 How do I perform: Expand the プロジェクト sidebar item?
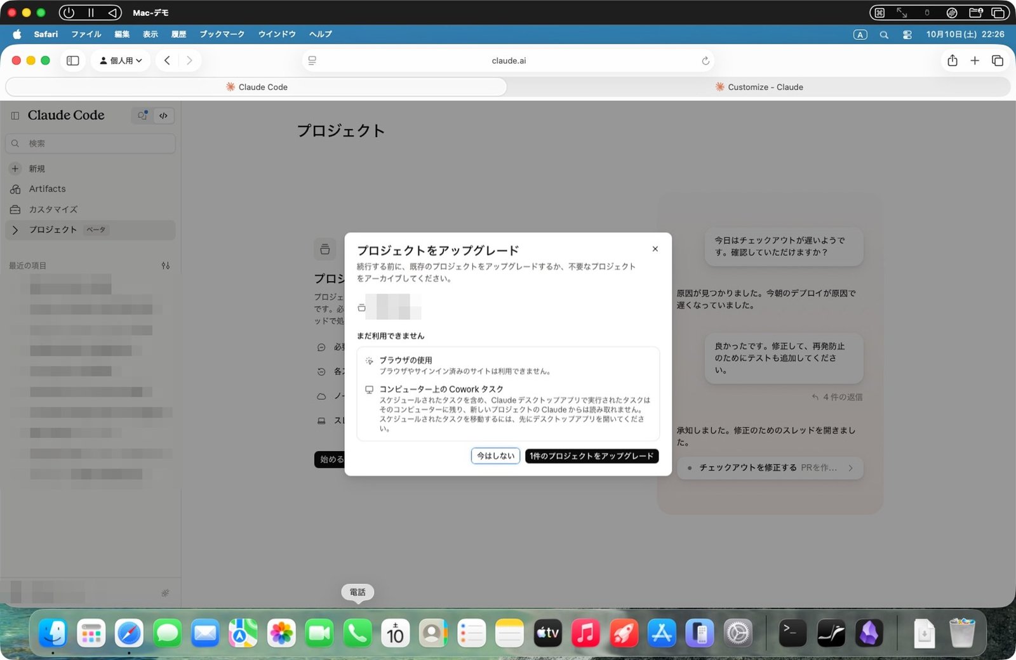click(x=90, y=230)
